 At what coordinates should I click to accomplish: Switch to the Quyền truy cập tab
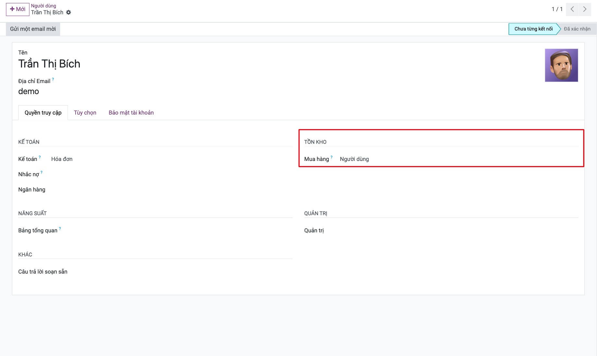tap(43, 113)
